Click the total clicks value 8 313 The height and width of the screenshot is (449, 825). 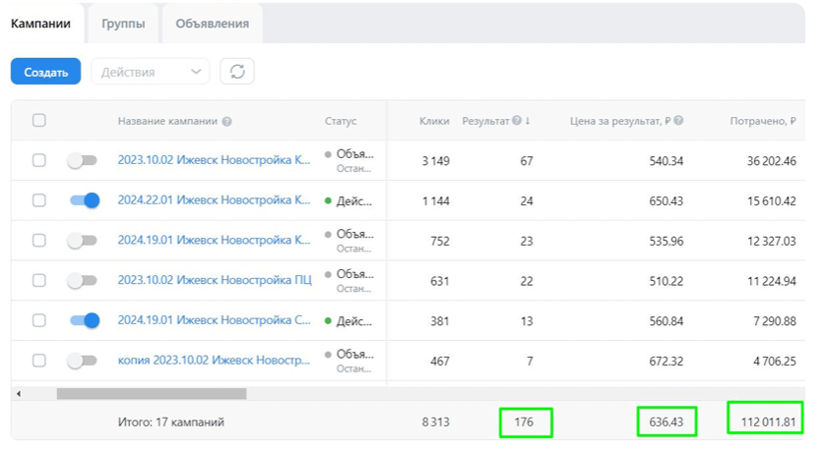click(x=435, y=422)
